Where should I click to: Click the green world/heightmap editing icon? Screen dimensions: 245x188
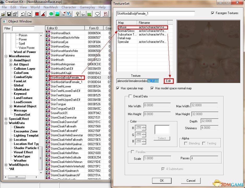(51, 14)
